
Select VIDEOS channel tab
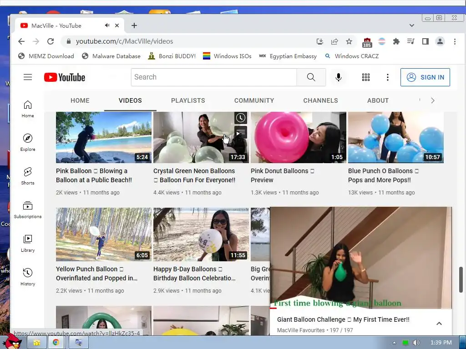[130, 100]
